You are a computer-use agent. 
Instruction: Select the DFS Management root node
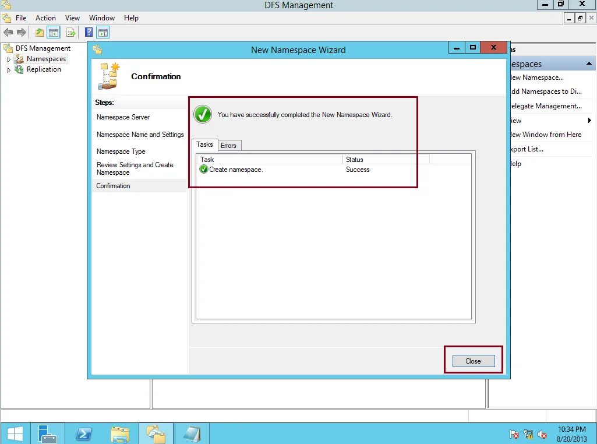coord(43,48)
